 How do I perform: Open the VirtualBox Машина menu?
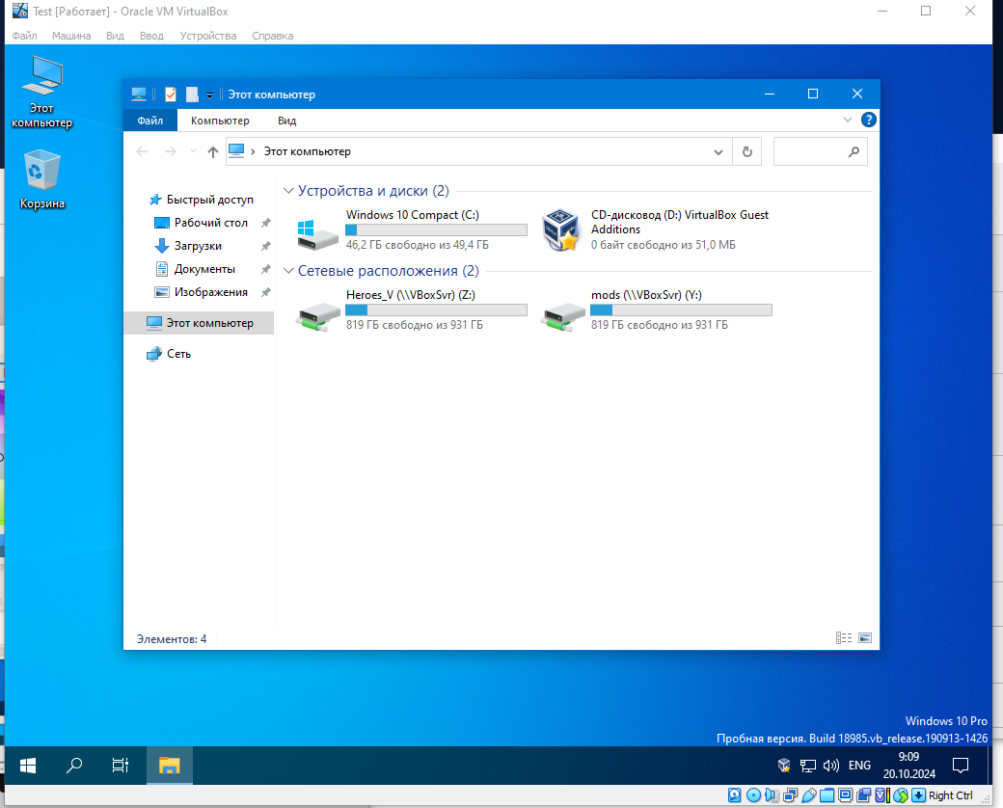tap(71, 36)
